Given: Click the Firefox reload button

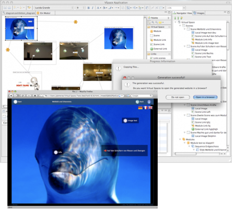Looking at the screenshot, I should 23,95.
